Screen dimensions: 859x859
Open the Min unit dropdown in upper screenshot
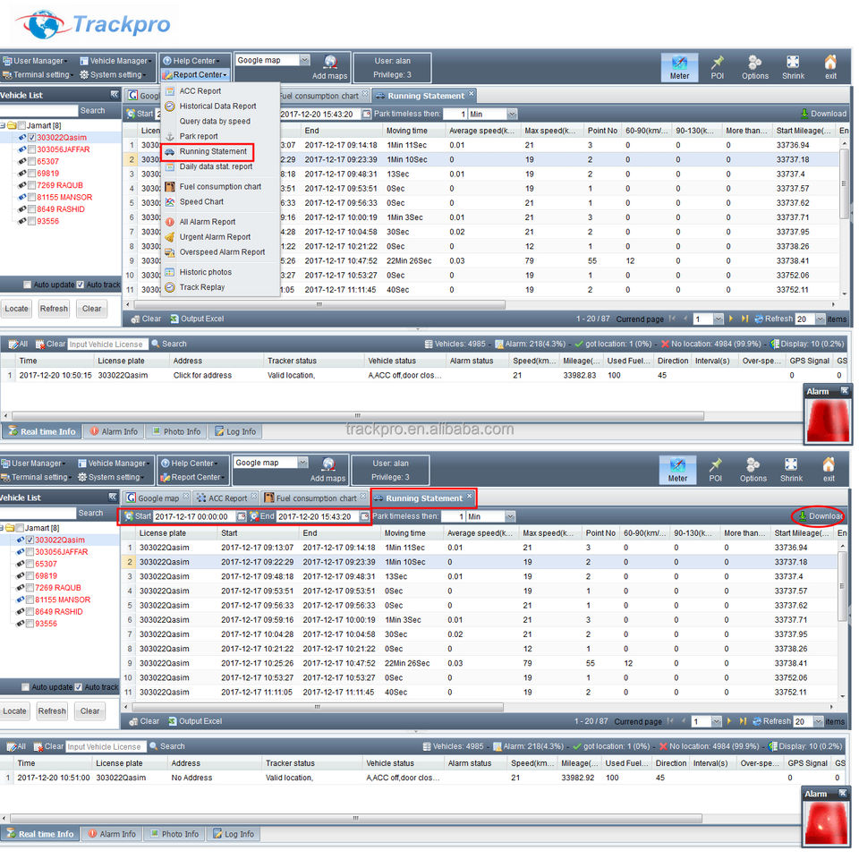tap(512, 114)
